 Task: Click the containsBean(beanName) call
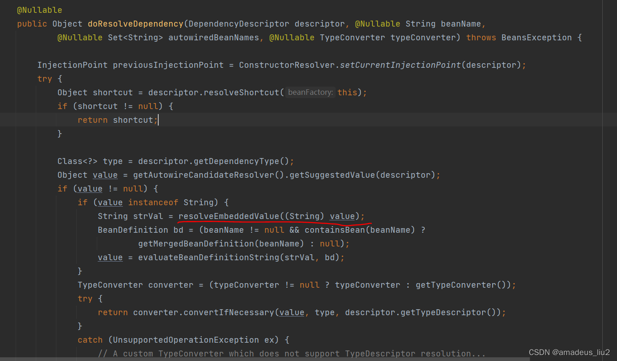(x=360, y=230)
